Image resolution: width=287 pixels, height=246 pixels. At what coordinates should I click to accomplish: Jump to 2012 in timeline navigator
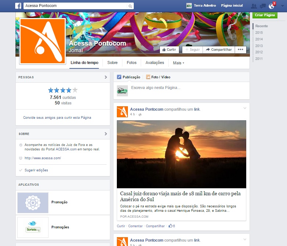click(x=259, y=52)
